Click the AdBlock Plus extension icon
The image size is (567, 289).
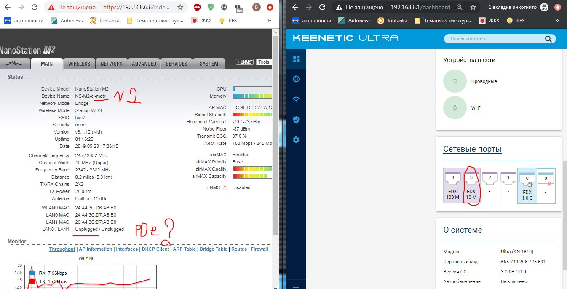coord(197,7)
